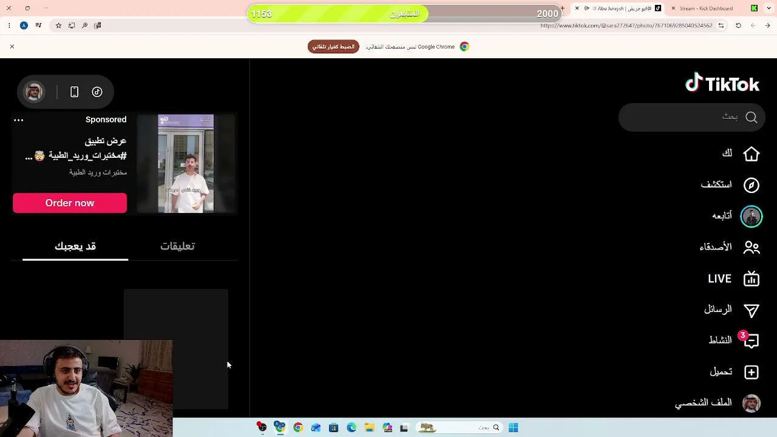Click the zoom magnifier icon in the address bar

[x=84, y=25]
